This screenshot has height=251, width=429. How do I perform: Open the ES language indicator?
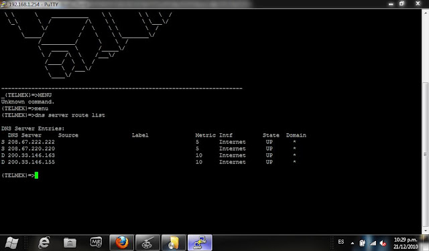[341, 242]
